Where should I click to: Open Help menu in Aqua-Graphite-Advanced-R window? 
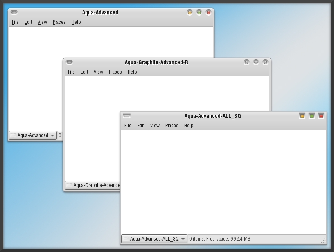[x=132, y=72]
